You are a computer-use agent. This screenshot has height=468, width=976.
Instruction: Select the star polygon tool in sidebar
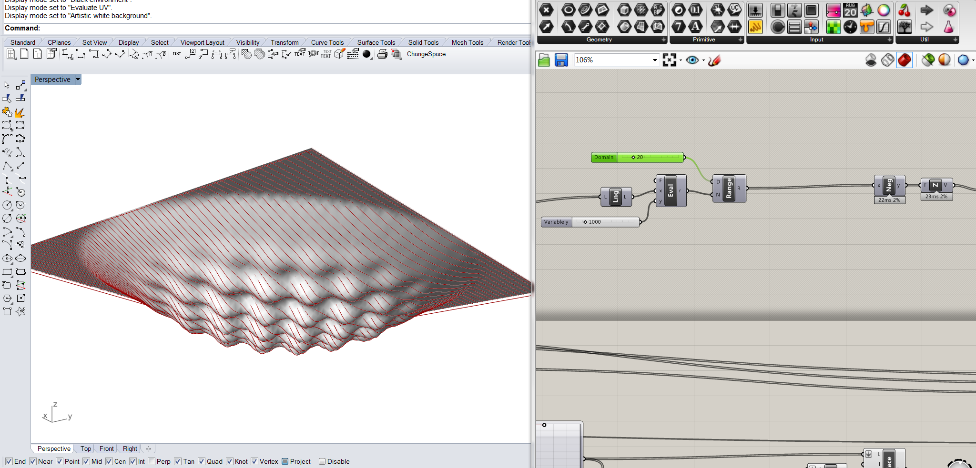click(x=20, y=311)
